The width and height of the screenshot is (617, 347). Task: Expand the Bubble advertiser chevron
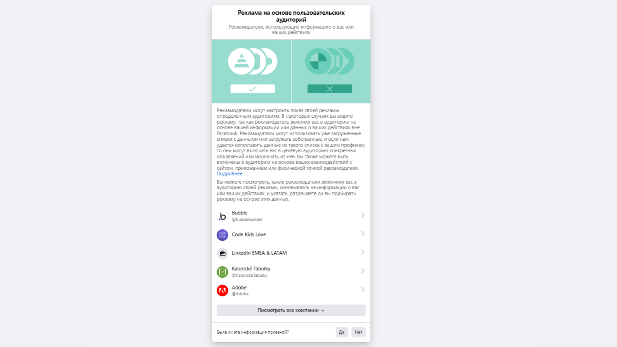[x=363, y=215]
